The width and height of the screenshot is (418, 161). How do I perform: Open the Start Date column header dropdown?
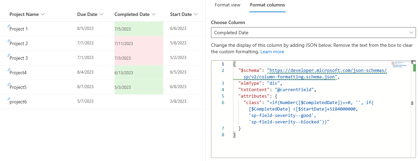196,15
